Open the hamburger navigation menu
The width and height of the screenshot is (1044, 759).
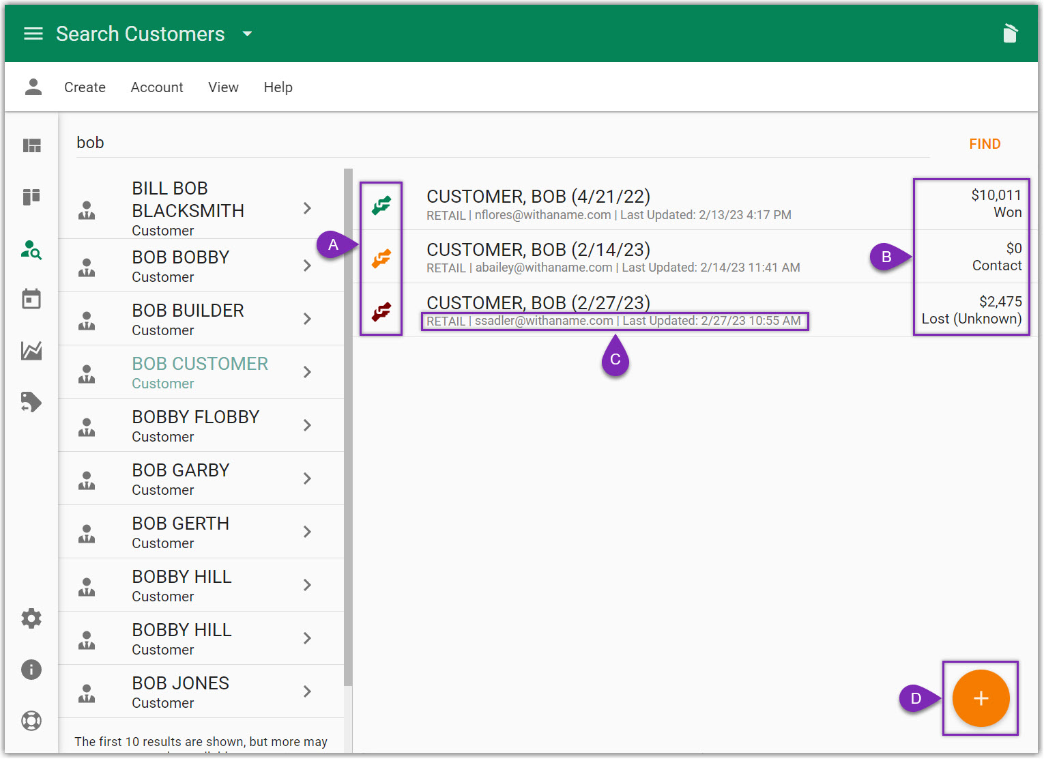[33, 34]
